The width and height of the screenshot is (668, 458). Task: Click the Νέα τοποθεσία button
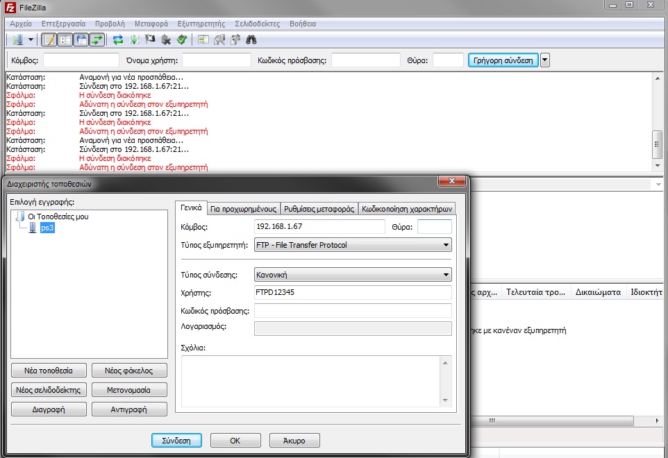(49, 371)
